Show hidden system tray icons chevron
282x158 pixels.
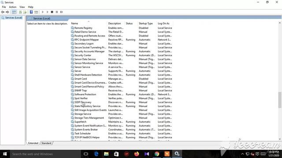242,154
